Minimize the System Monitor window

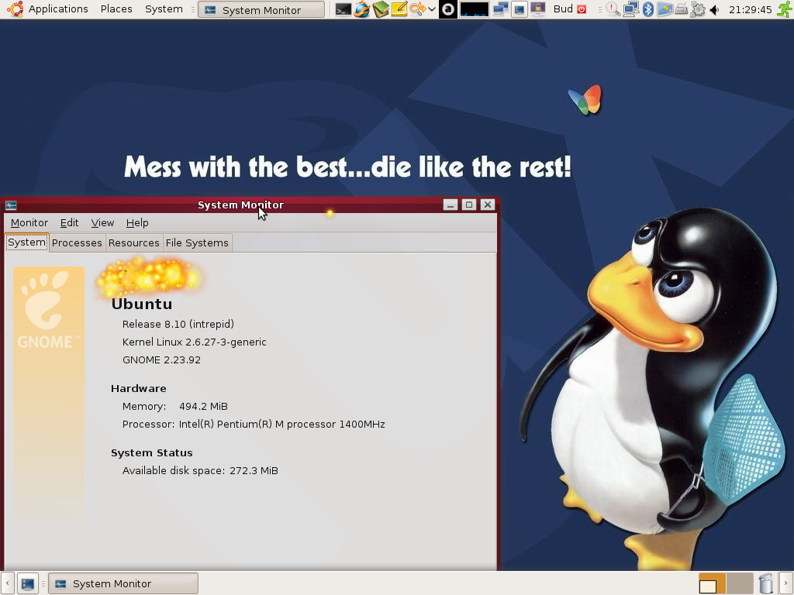451,205
